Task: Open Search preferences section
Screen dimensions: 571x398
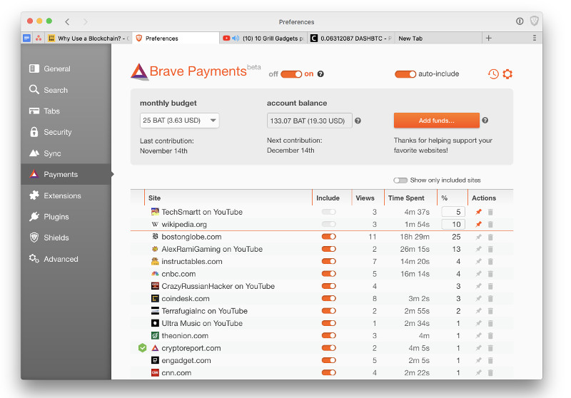Action: coord(66,90)
